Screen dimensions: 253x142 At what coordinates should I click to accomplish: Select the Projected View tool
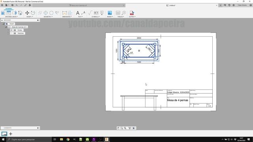pyautogui.click(x=9, y=13)
